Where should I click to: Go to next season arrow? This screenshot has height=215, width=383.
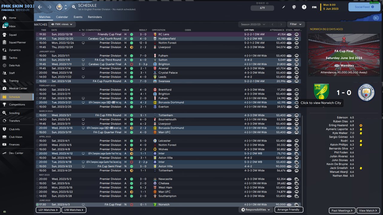(281, 24)
